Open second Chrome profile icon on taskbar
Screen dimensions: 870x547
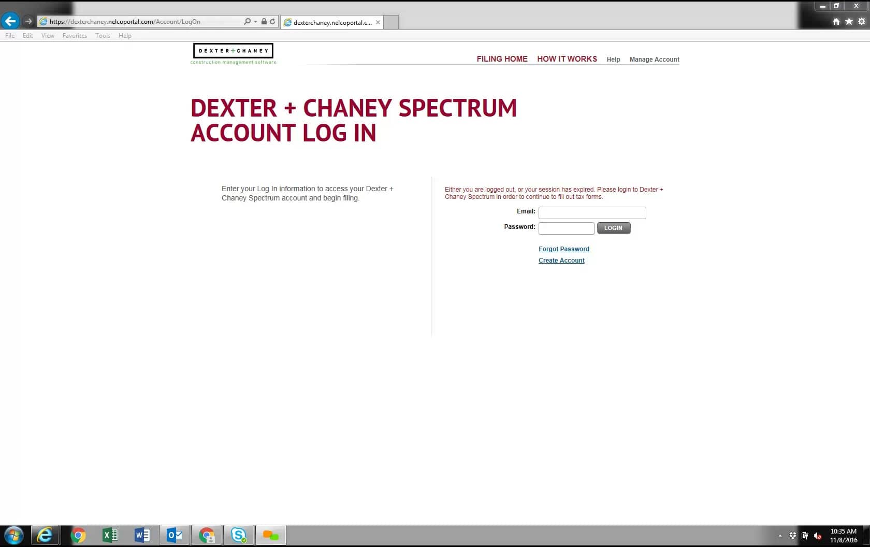click(207, 535)
